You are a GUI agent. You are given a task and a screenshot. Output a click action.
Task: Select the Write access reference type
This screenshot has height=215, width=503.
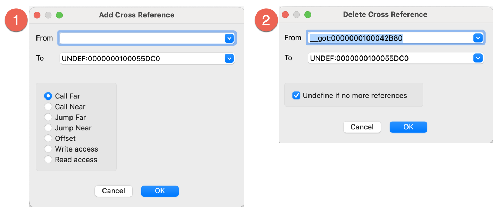[48, 149]
